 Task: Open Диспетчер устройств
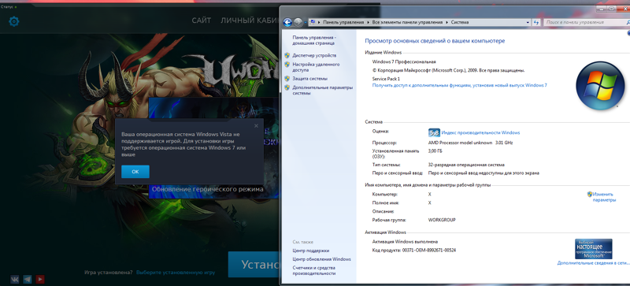pos(314,55)
